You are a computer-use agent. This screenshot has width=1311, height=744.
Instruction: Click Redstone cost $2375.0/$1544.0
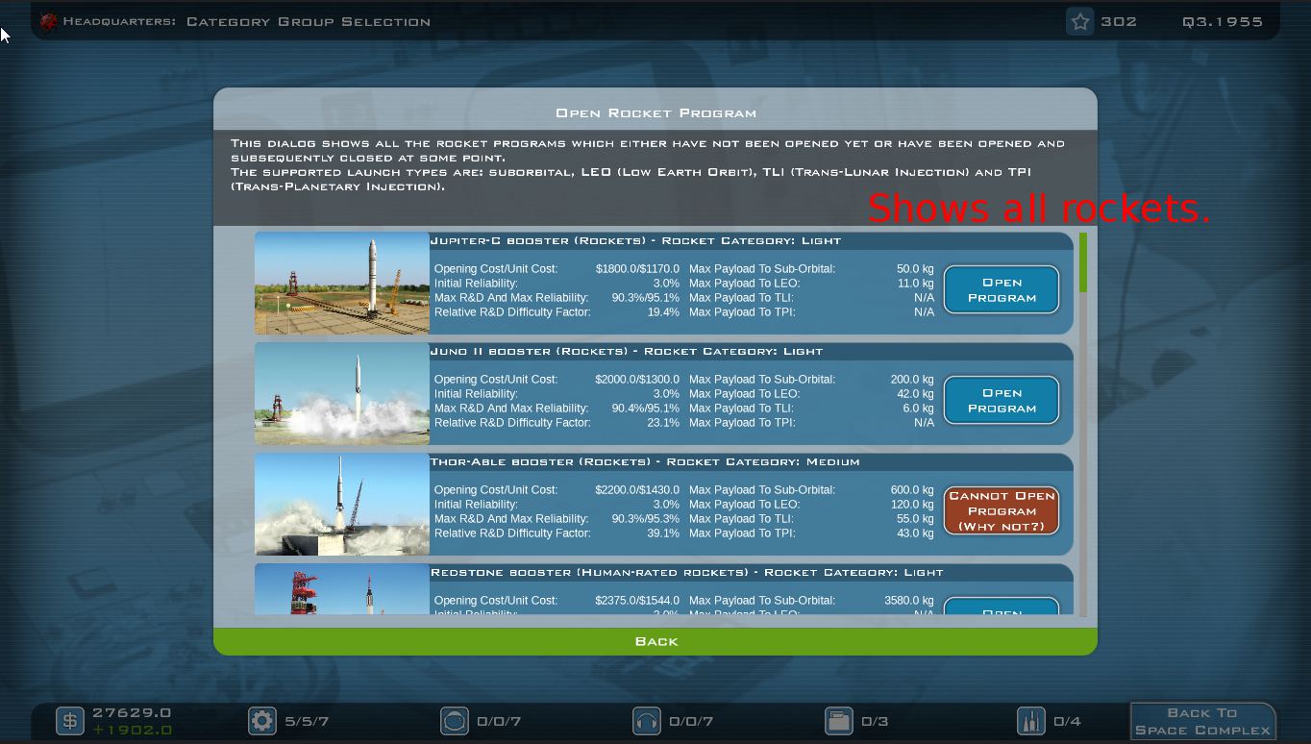(x=637, y=601)
